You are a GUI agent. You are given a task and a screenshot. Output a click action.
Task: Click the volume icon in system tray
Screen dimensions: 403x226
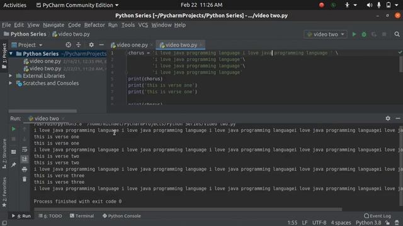(370, 5)
